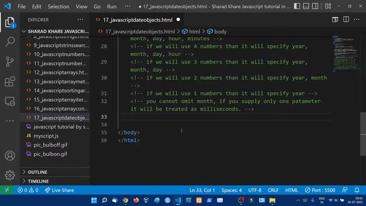Open html breadcrumb dropdown

tap(191, 31)
